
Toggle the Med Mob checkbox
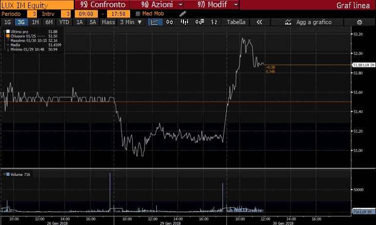pos(138,14)
